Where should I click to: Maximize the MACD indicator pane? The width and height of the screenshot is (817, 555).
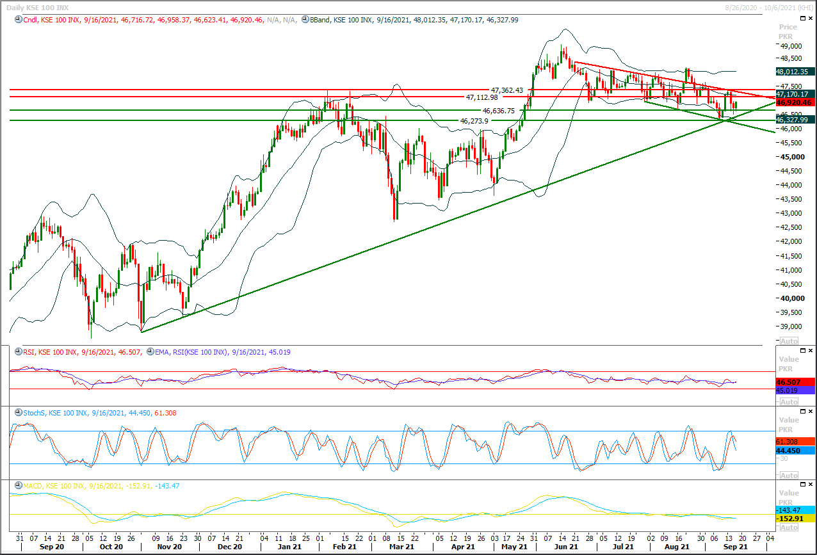802,485
